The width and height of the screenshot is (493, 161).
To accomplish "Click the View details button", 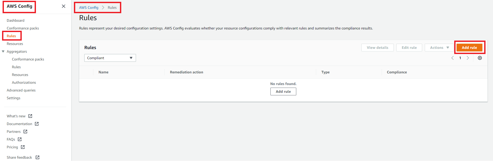I will click(377, 48).
